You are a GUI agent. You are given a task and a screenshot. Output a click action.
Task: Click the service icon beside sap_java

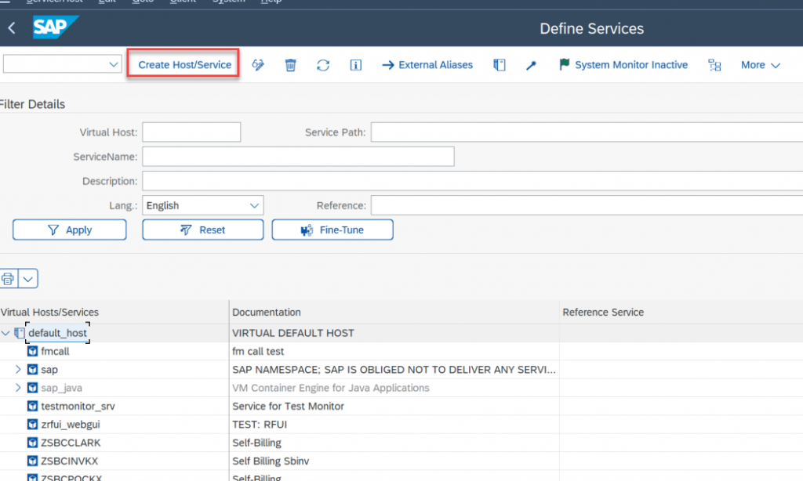32,388
